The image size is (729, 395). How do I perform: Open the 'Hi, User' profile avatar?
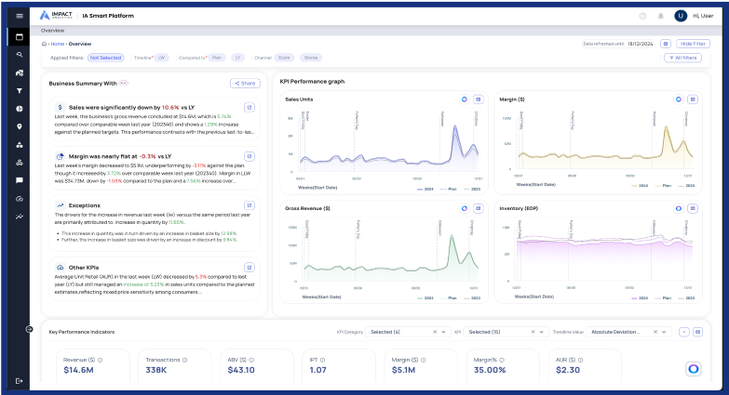[x=681, y=16]
